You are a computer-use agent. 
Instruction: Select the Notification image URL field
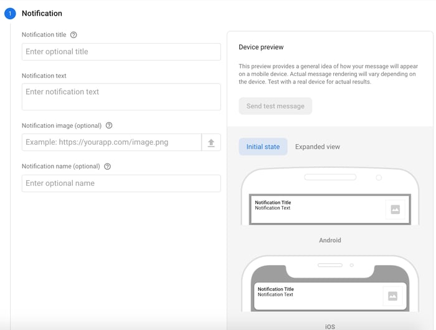(x=111, y=142)
